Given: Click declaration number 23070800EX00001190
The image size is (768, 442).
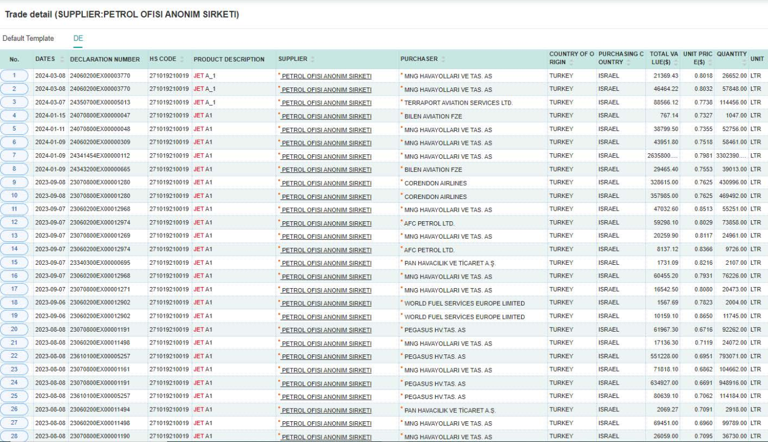Looking at the screenshot, I should (100, 436).
